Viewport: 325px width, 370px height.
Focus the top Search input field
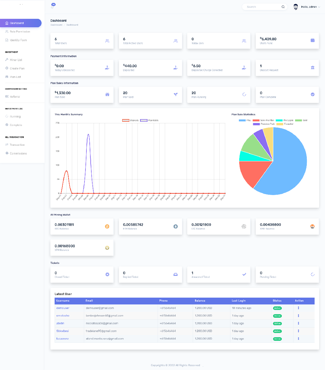[x=262, y=7]
